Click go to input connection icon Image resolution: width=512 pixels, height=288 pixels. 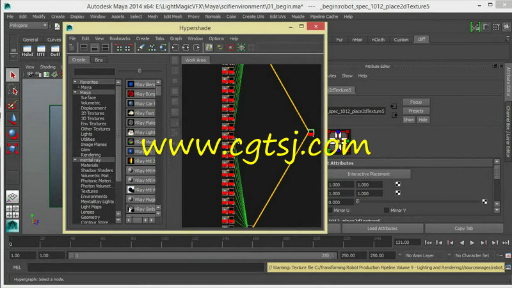[x=394, y=106]
